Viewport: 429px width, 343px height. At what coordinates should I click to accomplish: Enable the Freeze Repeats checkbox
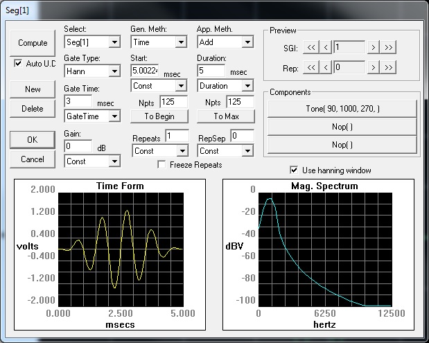[x=161, y=165]
